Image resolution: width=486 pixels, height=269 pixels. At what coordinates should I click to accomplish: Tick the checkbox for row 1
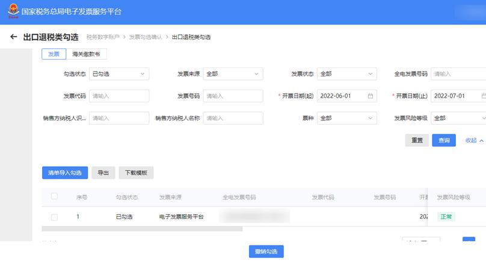(54, 217)
